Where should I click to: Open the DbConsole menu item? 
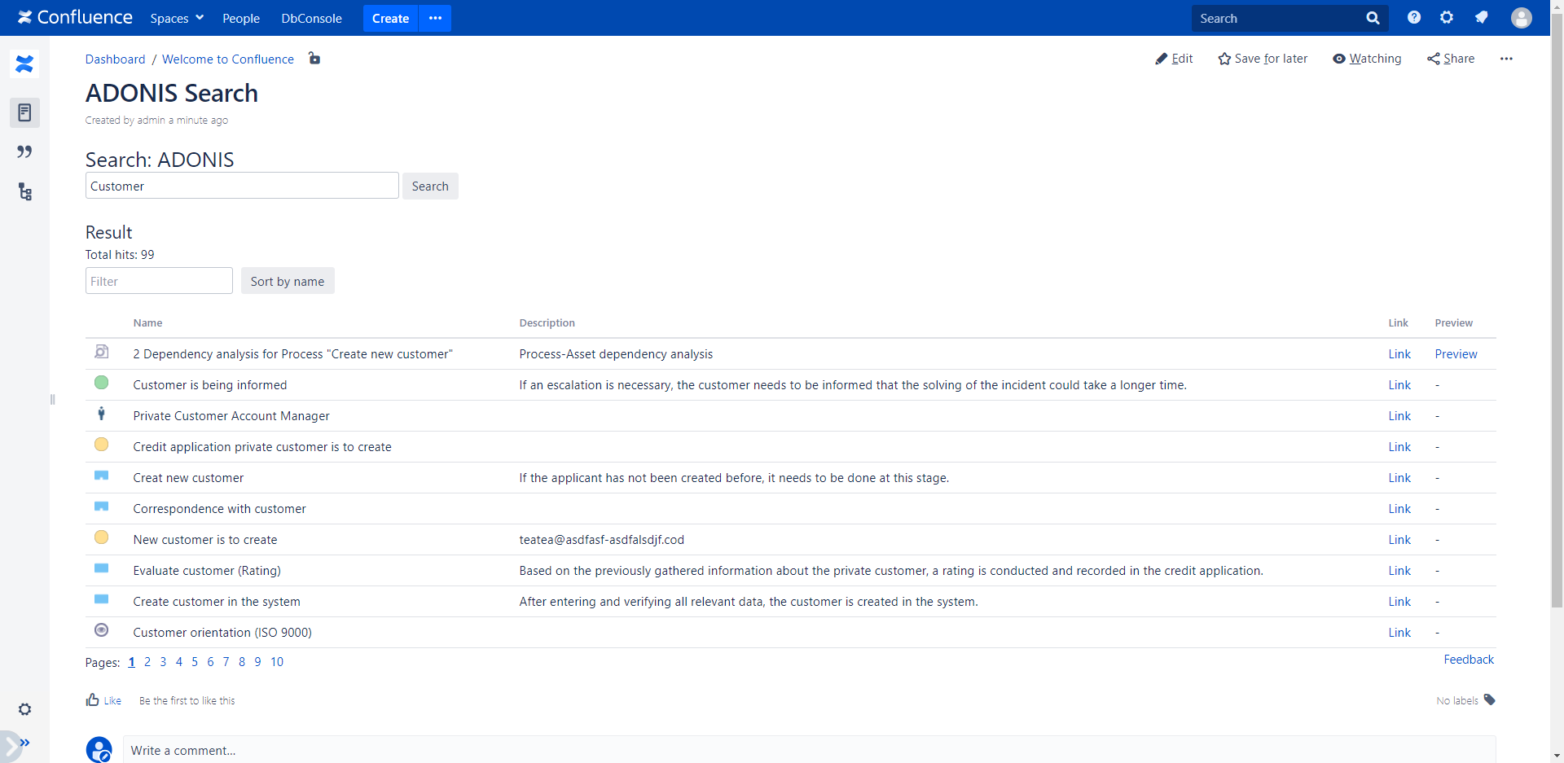(311, 18)
